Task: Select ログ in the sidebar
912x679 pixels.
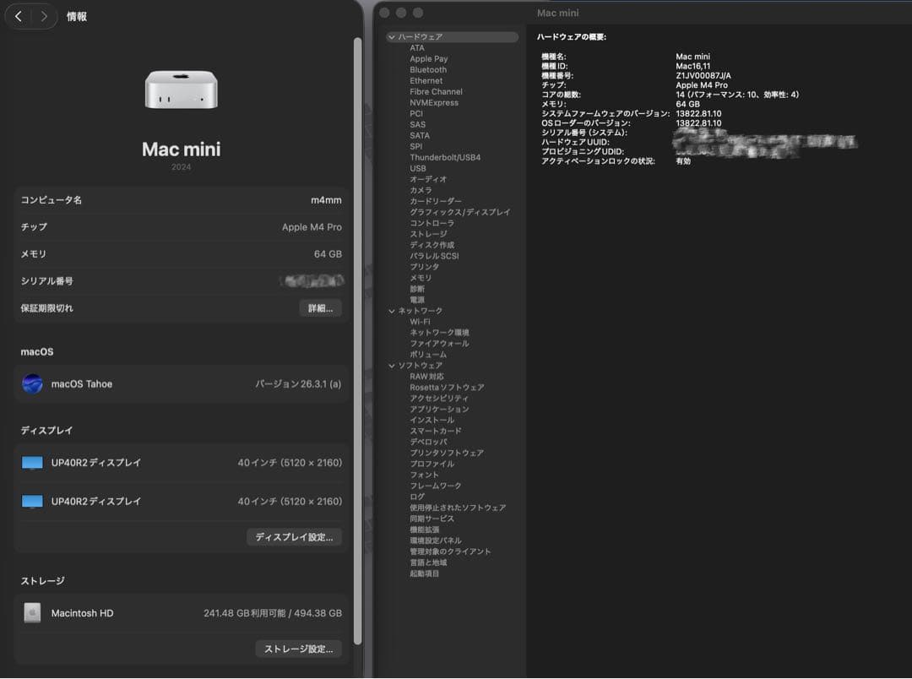Action: (417, 497)
